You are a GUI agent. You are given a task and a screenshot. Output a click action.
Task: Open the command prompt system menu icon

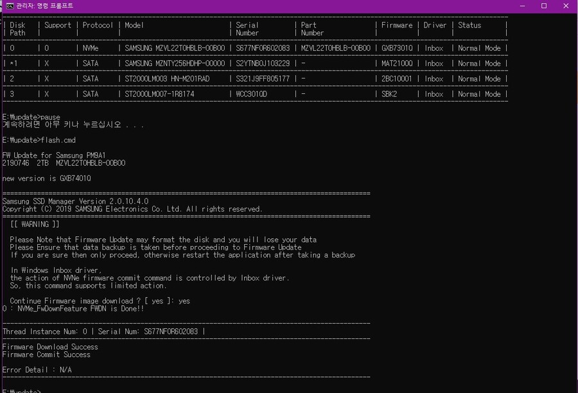10,6
